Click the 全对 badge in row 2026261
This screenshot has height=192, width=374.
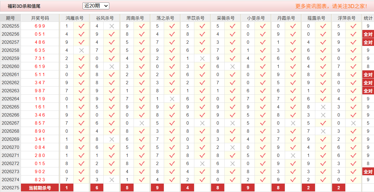368,75
